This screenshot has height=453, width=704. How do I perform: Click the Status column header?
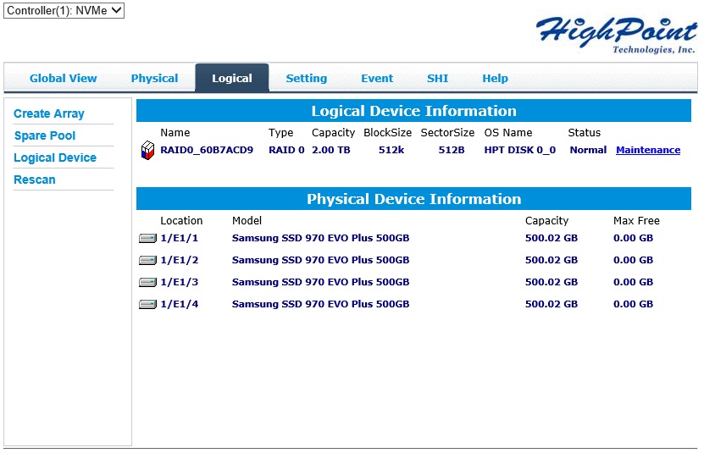click(584, 132)
